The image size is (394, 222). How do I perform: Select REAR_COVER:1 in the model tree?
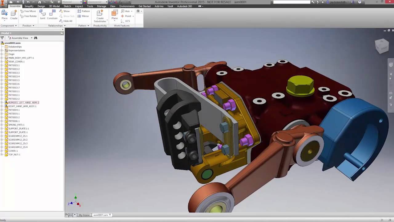(16, 62)
